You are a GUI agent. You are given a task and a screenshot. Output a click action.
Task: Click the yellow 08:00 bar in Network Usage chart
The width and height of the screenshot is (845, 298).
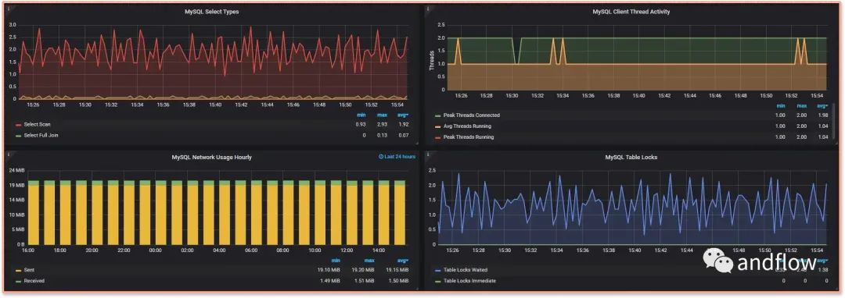(x=288, y=216)
